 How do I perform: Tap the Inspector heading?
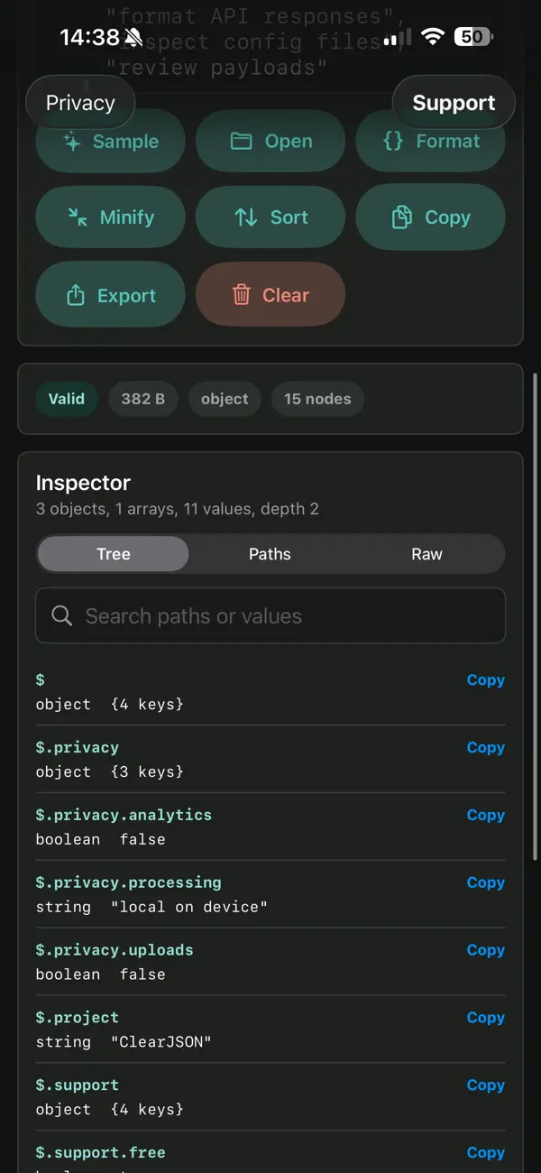(x=83, y=483)
